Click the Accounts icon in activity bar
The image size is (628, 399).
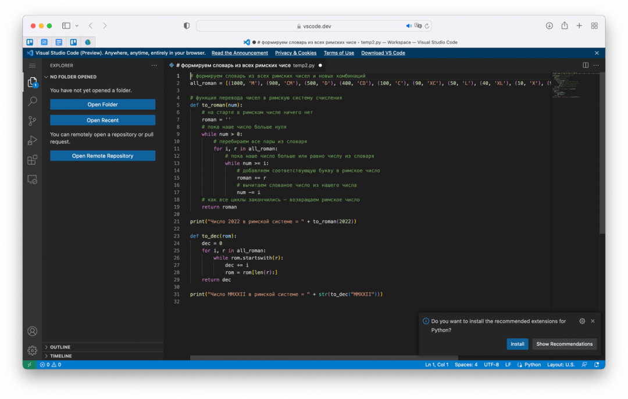point(33,332)
